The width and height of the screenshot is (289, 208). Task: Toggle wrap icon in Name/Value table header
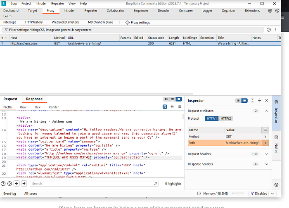click(x=265, y=130)
